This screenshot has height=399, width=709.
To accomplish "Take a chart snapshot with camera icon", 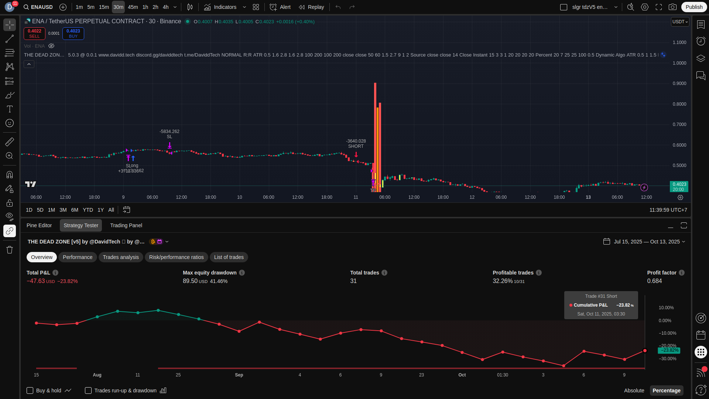I will [672, 7].
